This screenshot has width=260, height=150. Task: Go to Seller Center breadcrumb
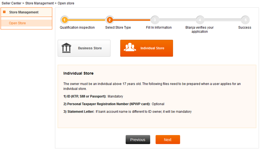[11, 3]
